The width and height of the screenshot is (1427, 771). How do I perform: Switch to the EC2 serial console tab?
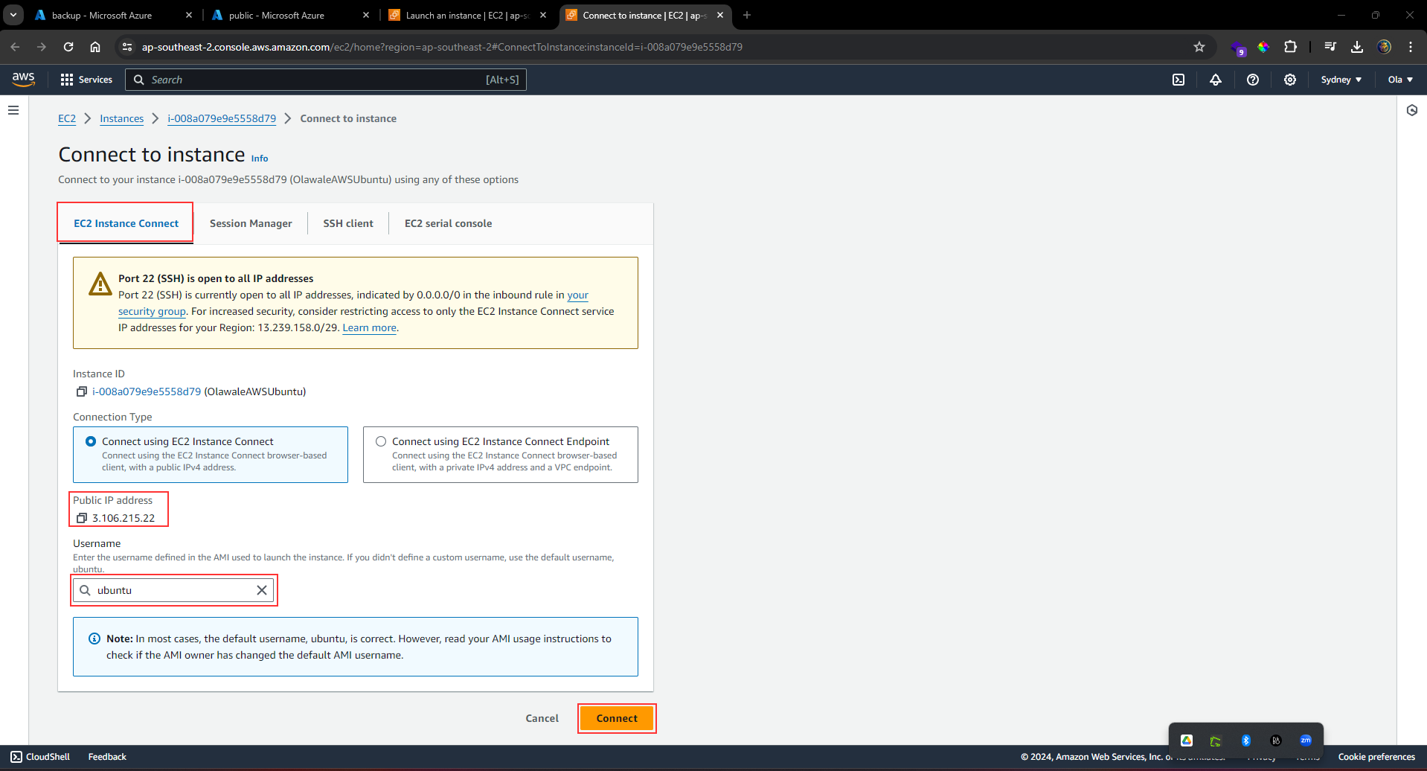(x=448, y=223)
